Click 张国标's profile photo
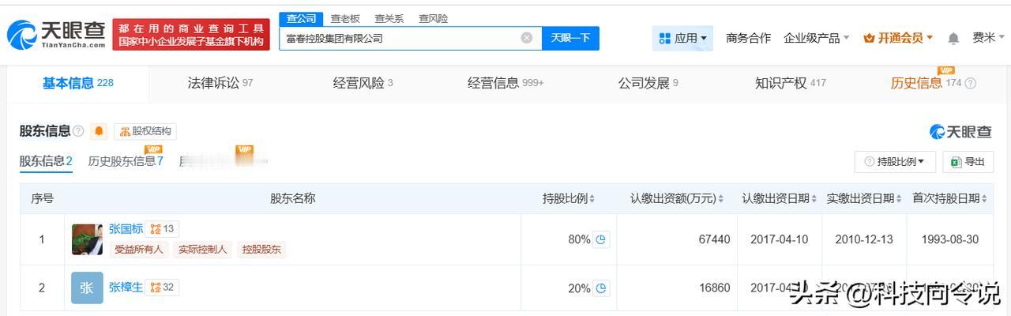 tap(87, 239)
